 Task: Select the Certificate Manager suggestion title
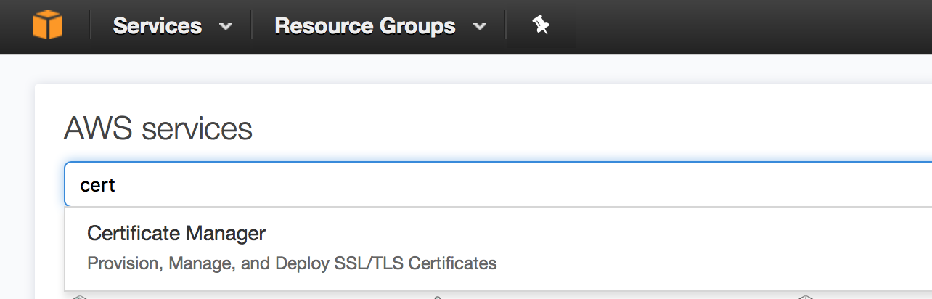[x=176, y=233]
